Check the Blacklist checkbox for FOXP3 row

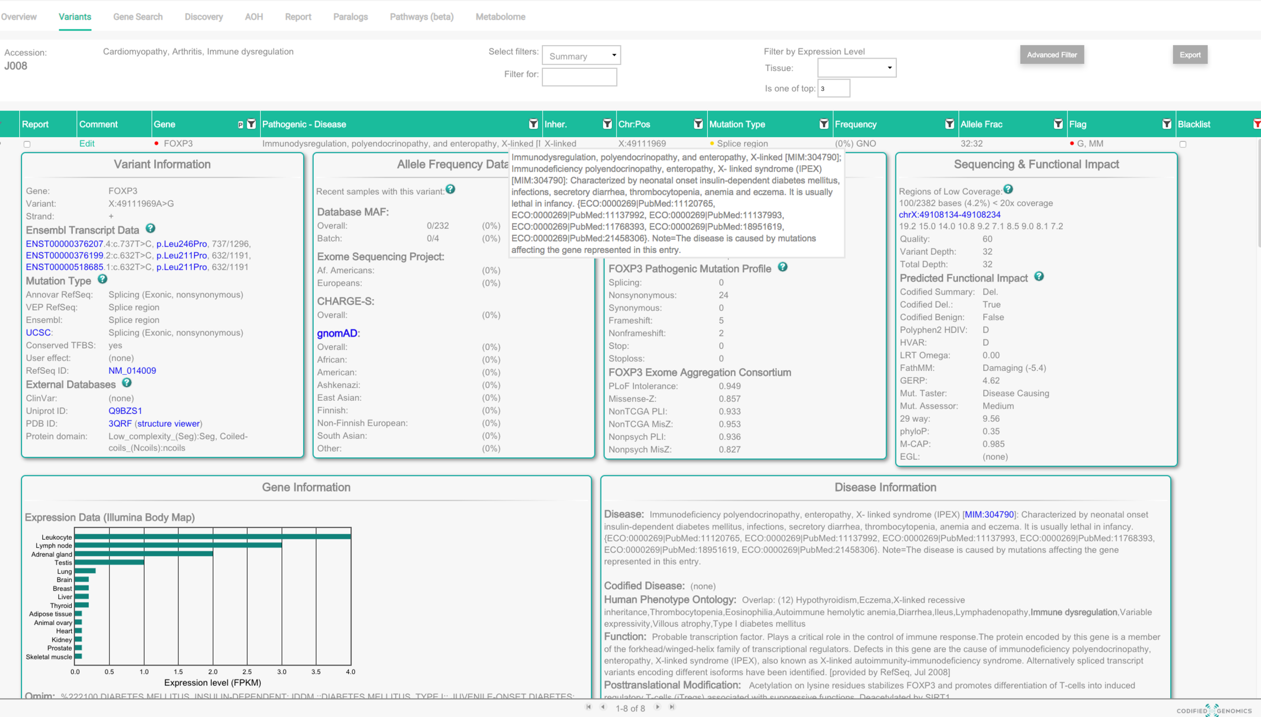1183,145
